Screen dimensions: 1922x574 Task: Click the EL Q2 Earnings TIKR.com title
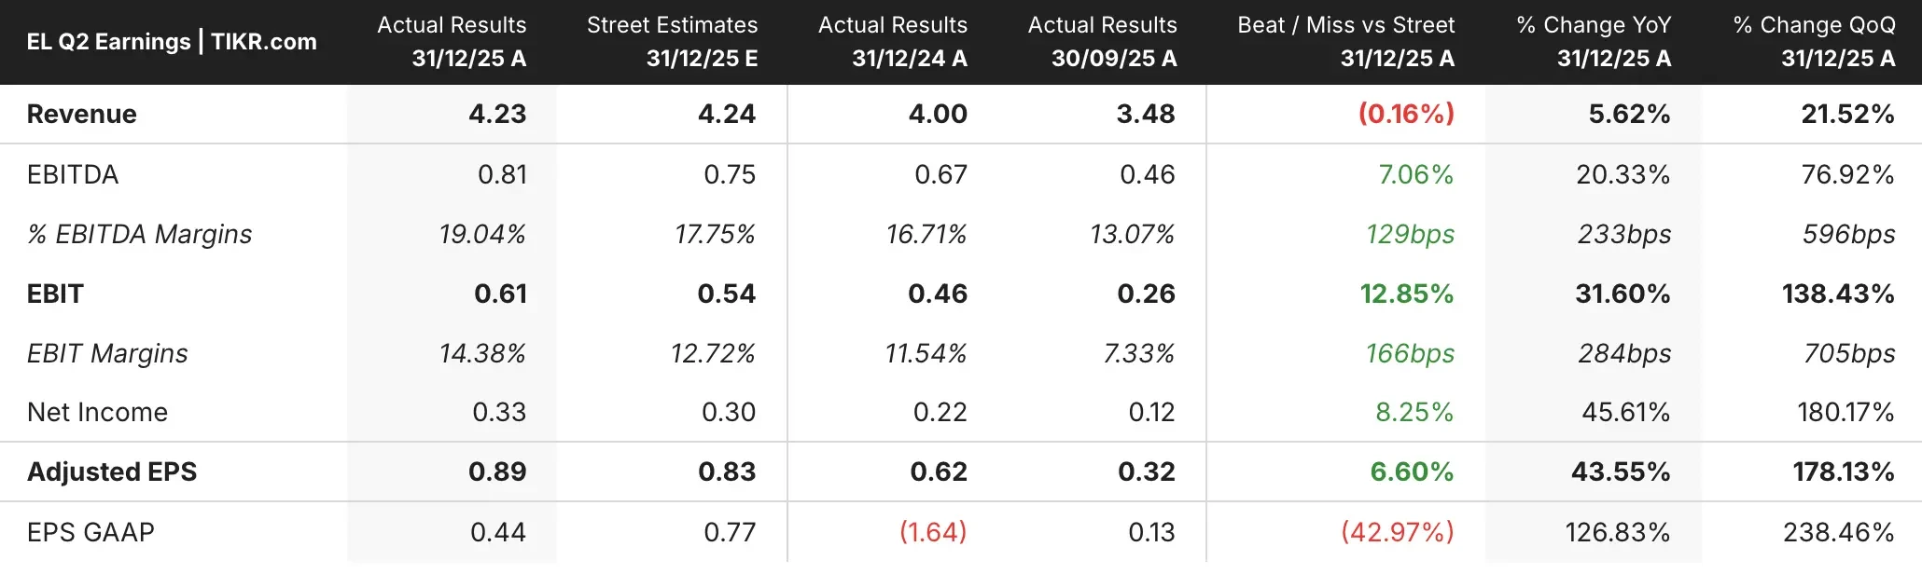pos(172,42)
